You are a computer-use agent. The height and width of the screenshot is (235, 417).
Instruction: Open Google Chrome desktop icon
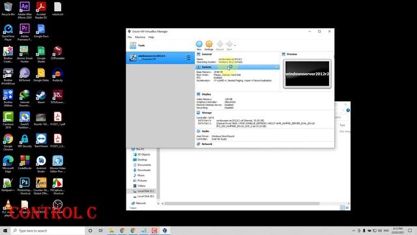(8, 142)
